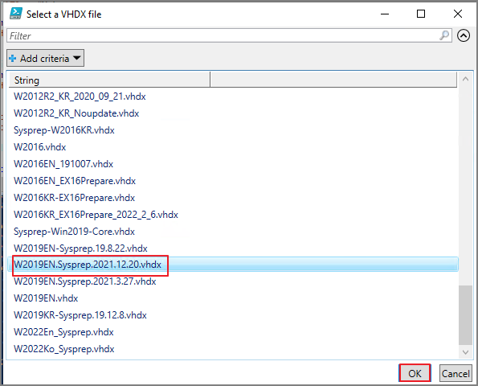
Task: Click the Cancel button
Action: pyautogui.click(x=456, y=373)
